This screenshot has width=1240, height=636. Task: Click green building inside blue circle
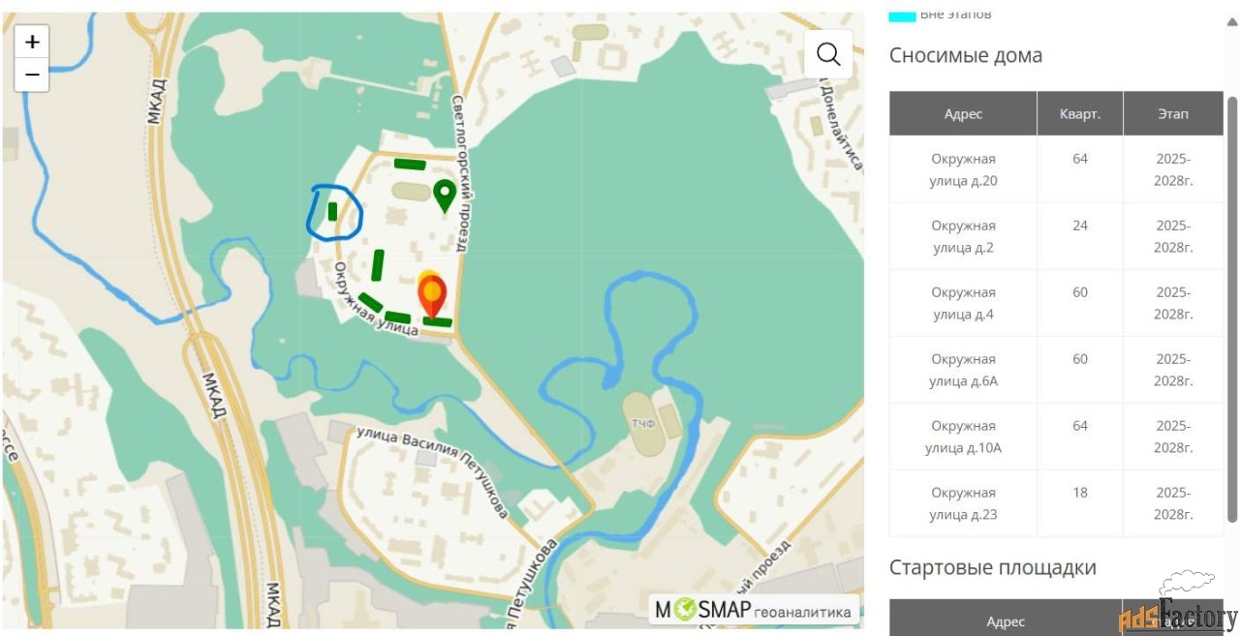[332, 211]
